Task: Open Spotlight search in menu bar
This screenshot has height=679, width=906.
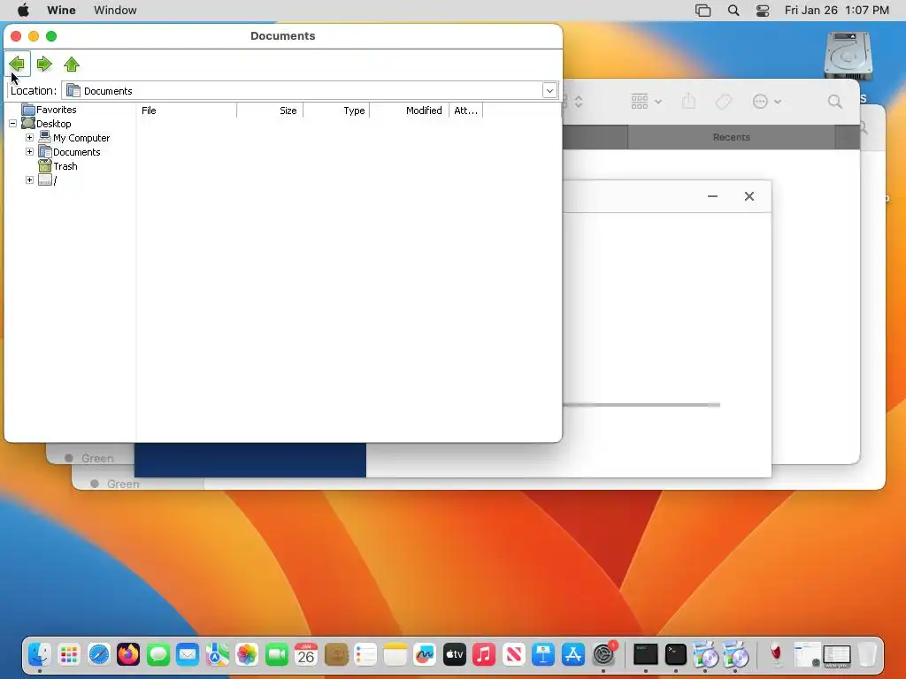Action: pos(733,11)
